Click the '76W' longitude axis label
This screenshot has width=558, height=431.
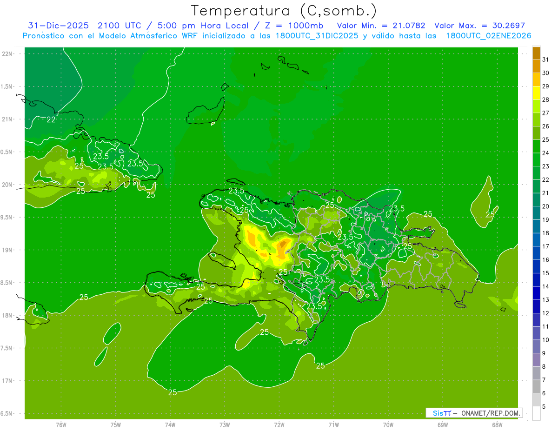coord(61,425)
